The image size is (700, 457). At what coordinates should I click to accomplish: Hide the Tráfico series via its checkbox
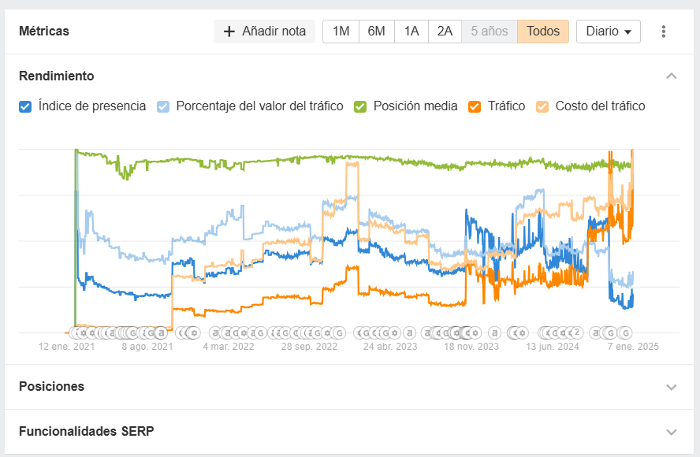click(x=475, y=106)
